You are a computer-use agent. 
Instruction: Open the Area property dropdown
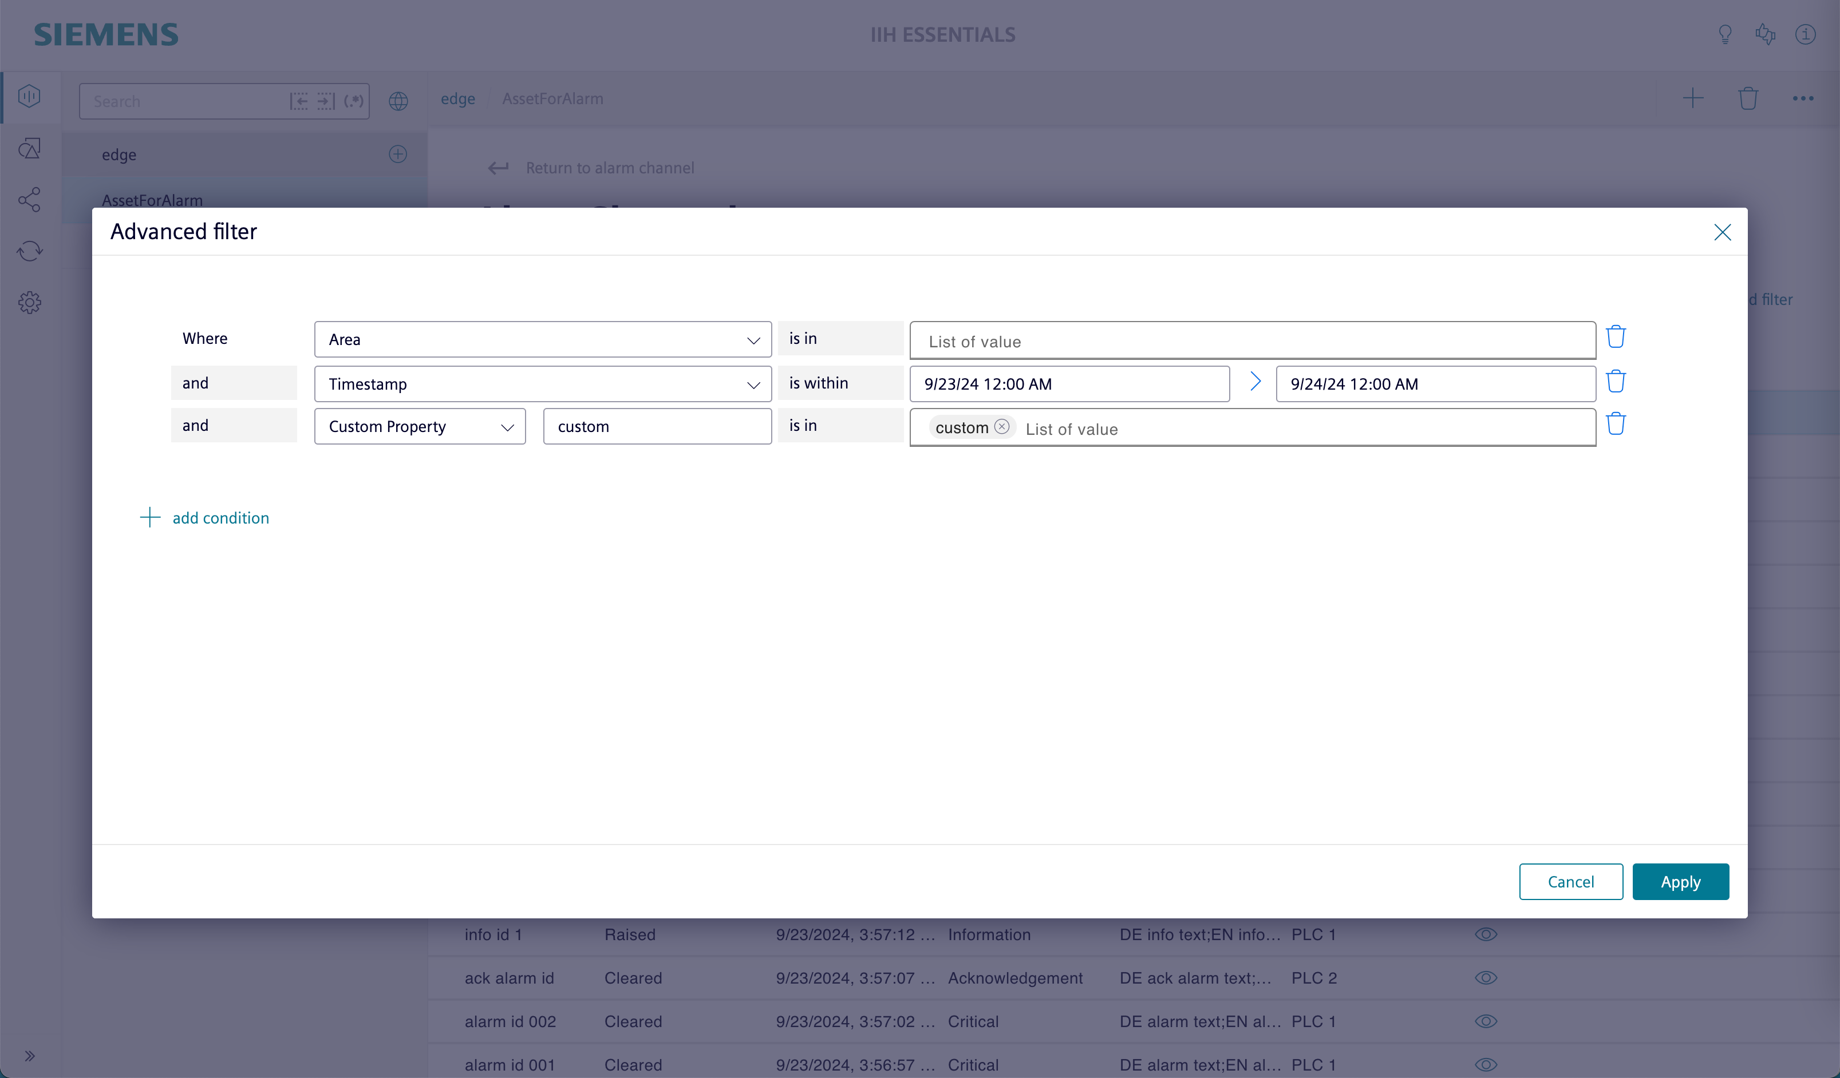(543, 339)
